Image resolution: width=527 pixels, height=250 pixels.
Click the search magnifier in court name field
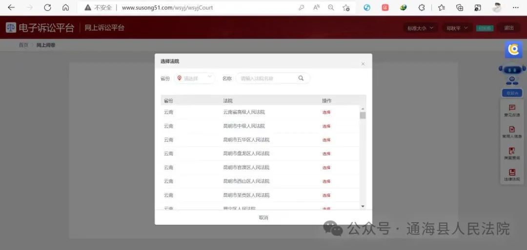[301, 78]
